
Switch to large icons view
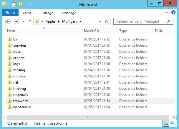pyautogui.click(x=171, y=123)
